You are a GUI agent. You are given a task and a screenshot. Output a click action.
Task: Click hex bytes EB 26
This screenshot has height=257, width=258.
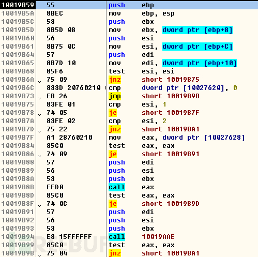(x=57, y=96)
